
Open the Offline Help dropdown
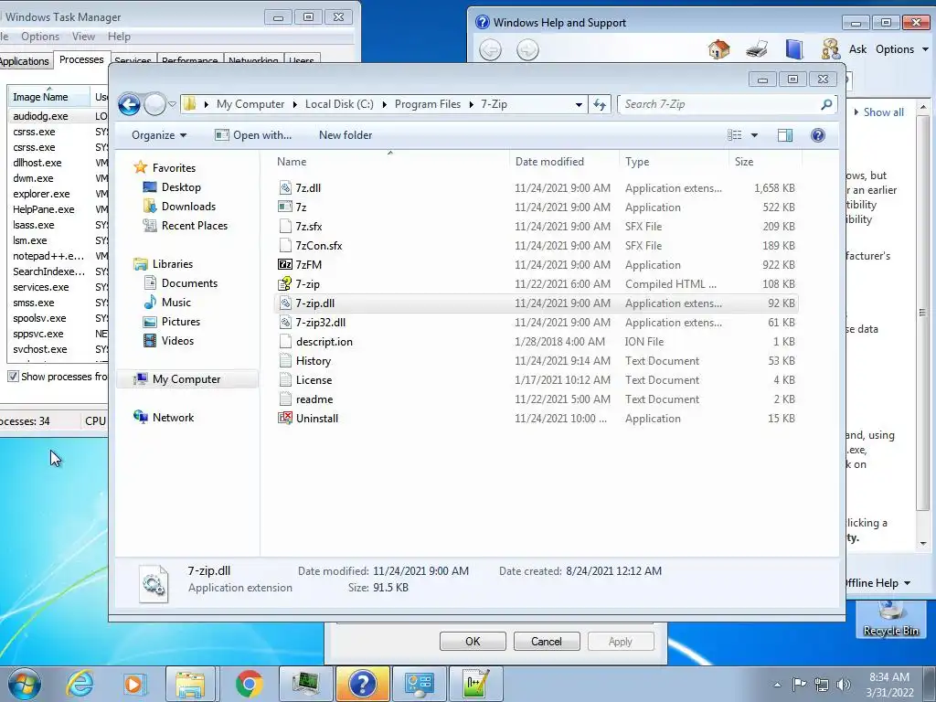pyautogui.click(x=877, y=583)
